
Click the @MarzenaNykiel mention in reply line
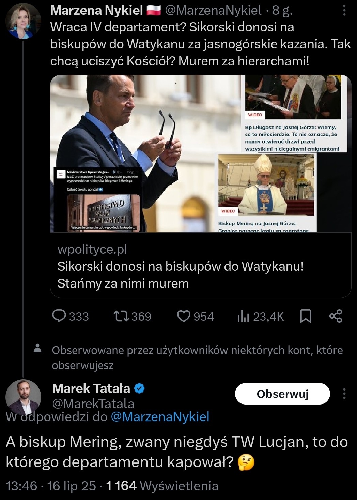point(160,417)
